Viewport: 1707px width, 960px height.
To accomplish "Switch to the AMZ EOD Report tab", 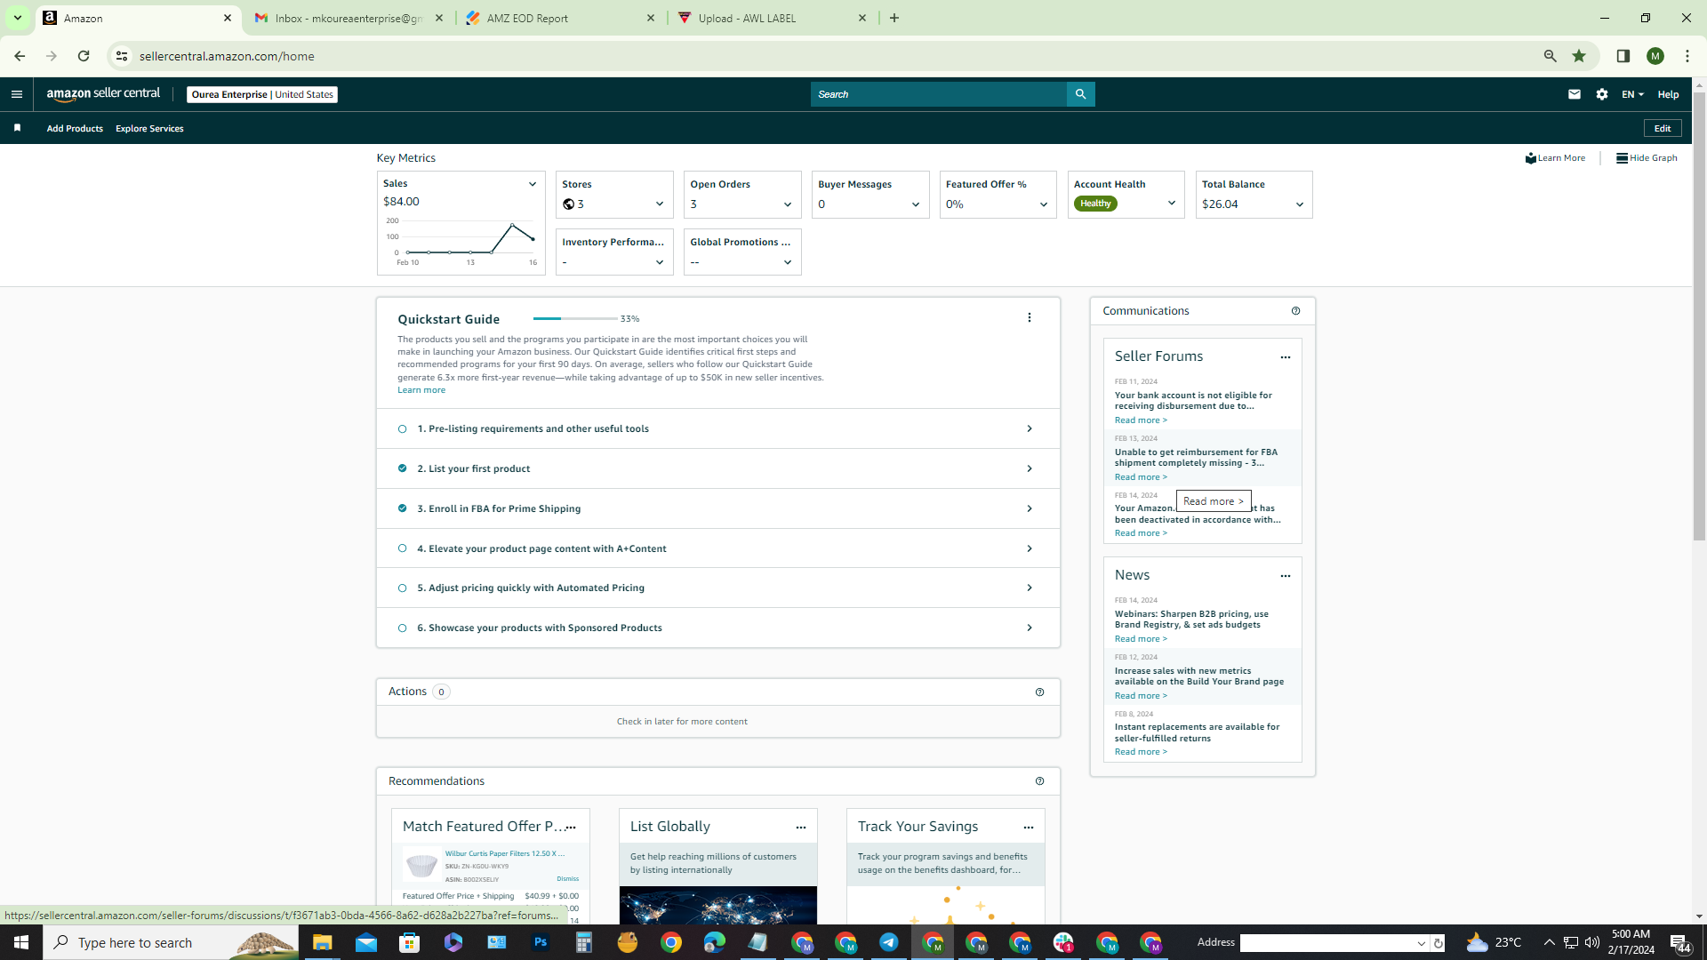I will tap(559, 18).
